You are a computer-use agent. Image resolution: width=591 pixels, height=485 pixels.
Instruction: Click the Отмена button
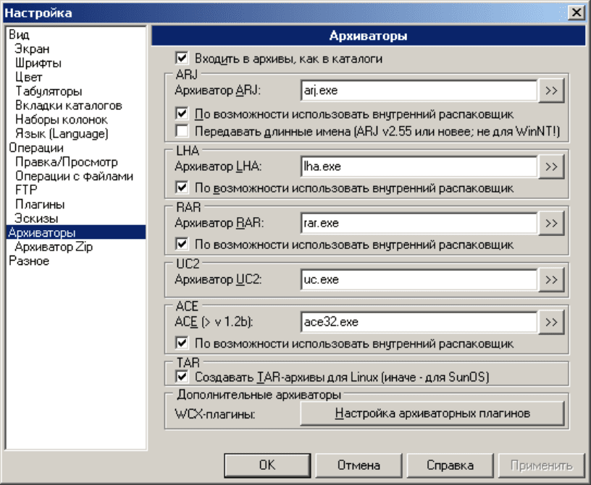(x=359, y=465)
